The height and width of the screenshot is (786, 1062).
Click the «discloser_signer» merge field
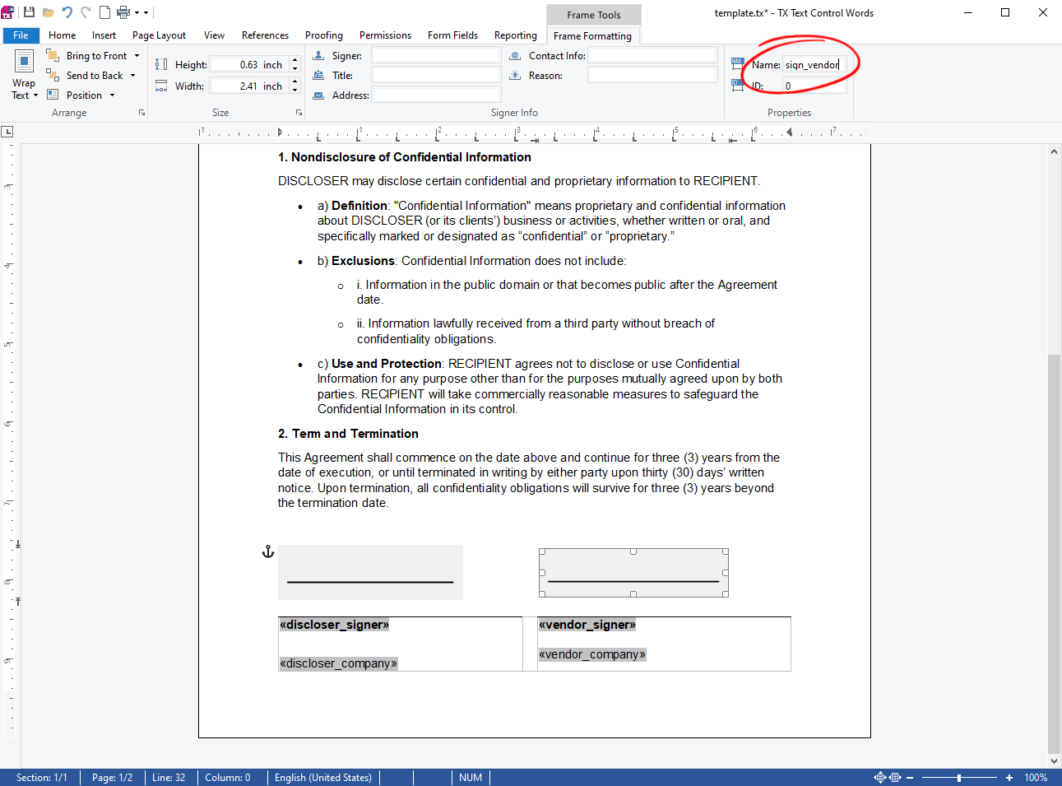334,625
